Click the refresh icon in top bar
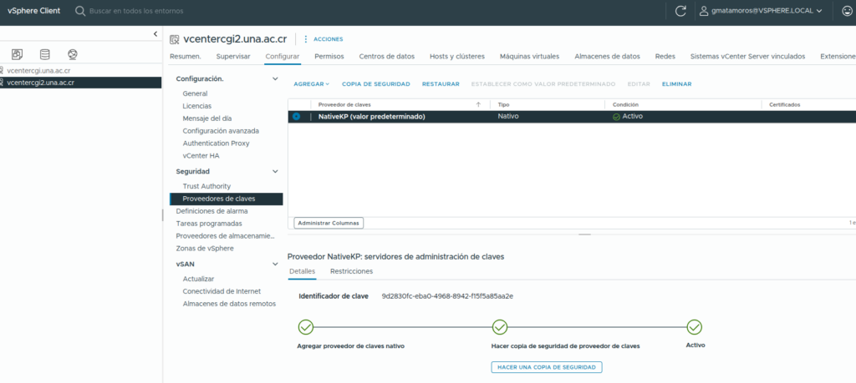 (x=680, y=11)
